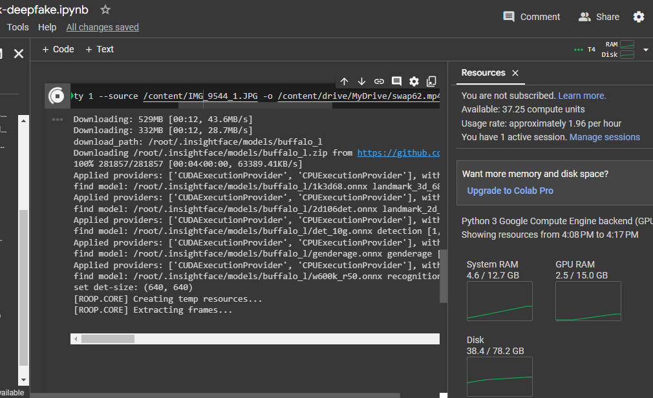The width and height of the screenshot is (653, 398).
Task: Open Colab settings gear in header
Action: tap(639, 17)
